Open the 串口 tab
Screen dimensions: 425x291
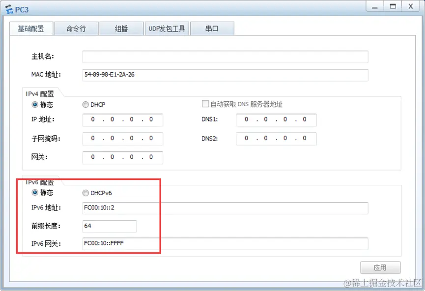click(x=212, y=29)
